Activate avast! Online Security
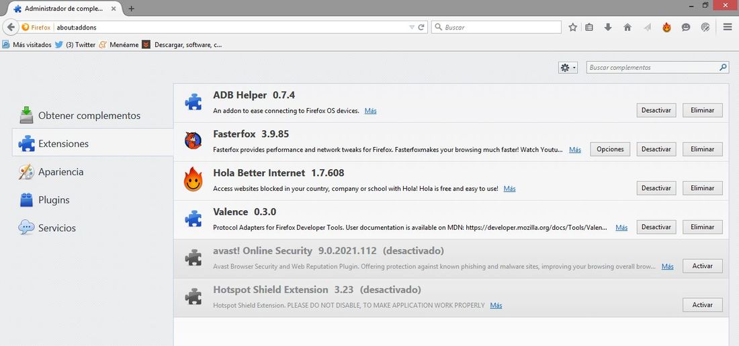The width and height of the screenshot is (739, 346). (x=702, y=266)
